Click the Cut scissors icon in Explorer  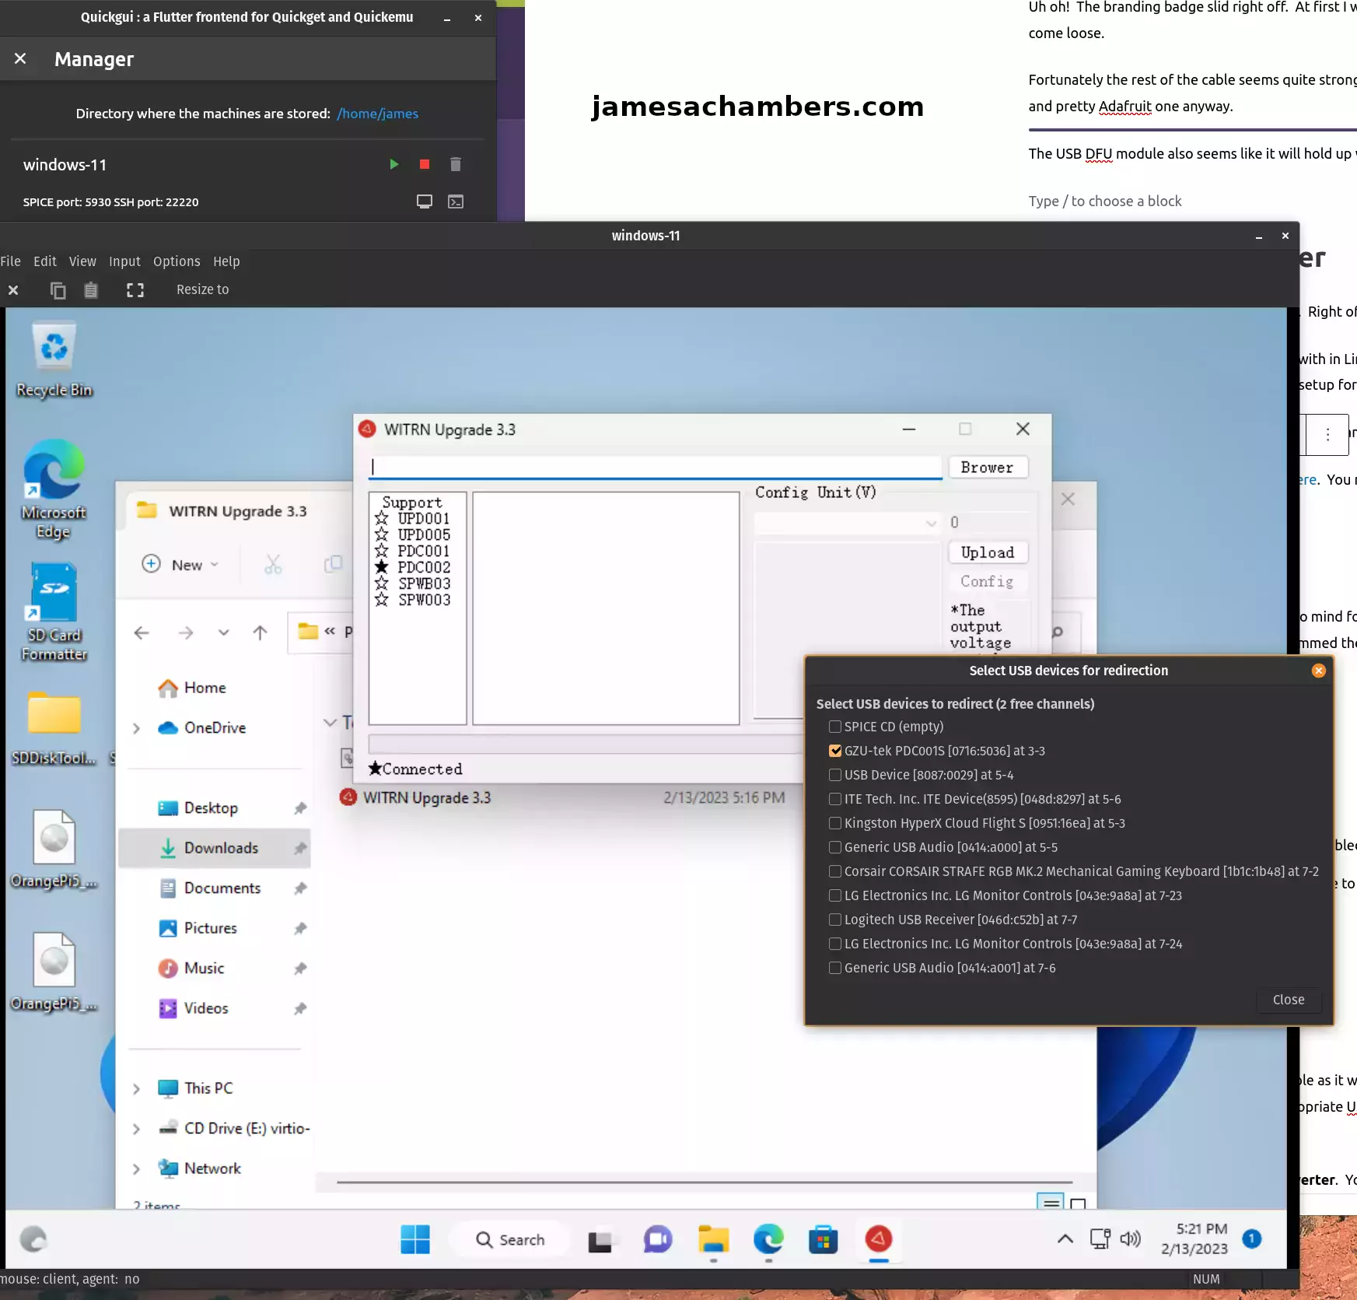[273, 564]
